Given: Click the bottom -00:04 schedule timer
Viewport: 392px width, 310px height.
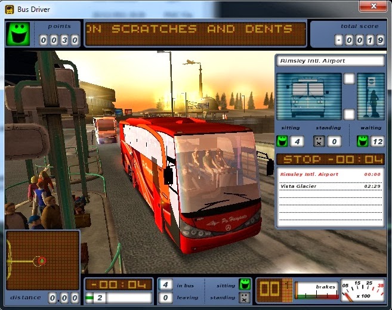Looking at the screenshot, I should pos(119,284).
